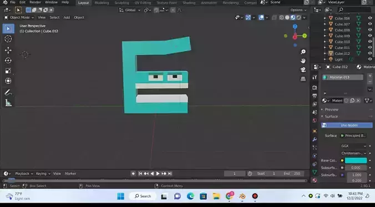Play the animation forward
The width and height of the screenshot is (375, 207).
click(x=158, y=174)
